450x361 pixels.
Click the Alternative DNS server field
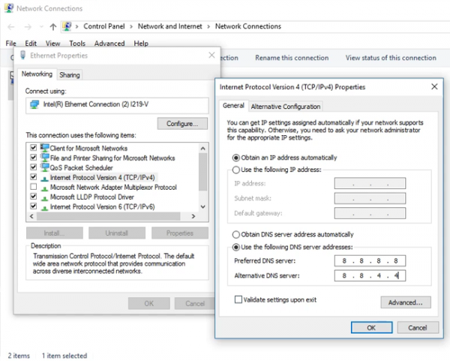pos(370,275)
